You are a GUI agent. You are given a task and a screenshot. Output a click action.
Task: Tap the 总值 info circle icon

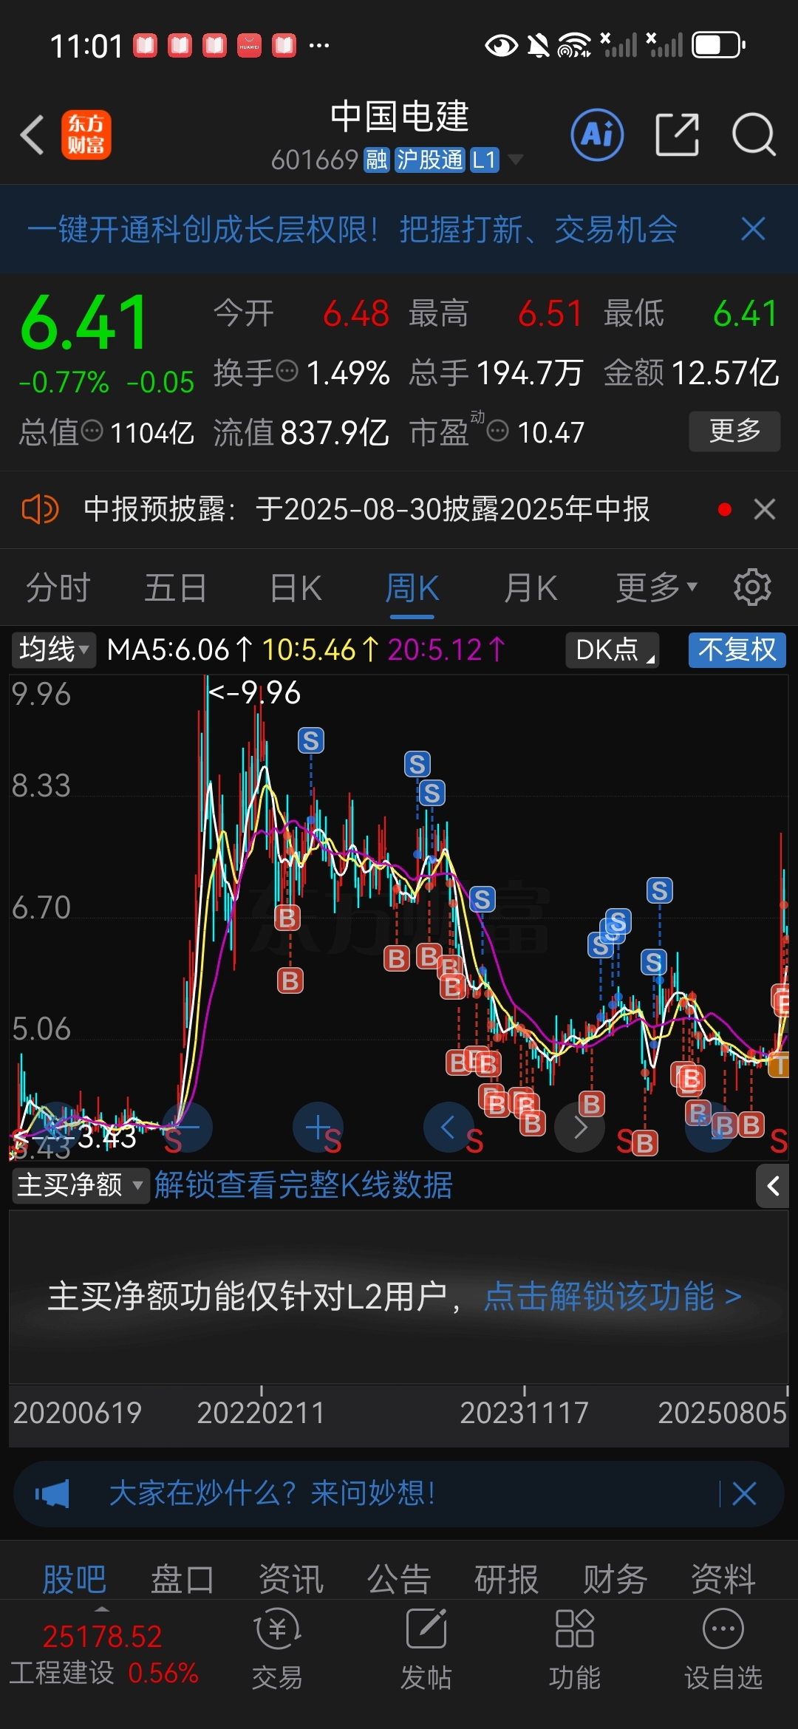92,430
